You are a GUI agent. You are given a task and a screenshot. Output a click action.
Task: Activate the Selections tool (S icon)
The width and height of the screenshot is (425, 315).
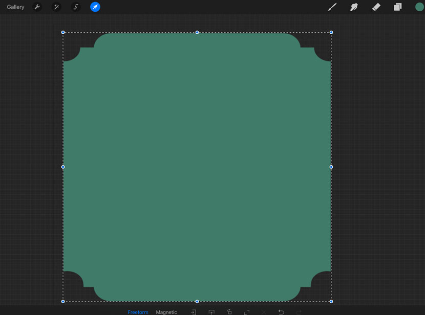75,7
